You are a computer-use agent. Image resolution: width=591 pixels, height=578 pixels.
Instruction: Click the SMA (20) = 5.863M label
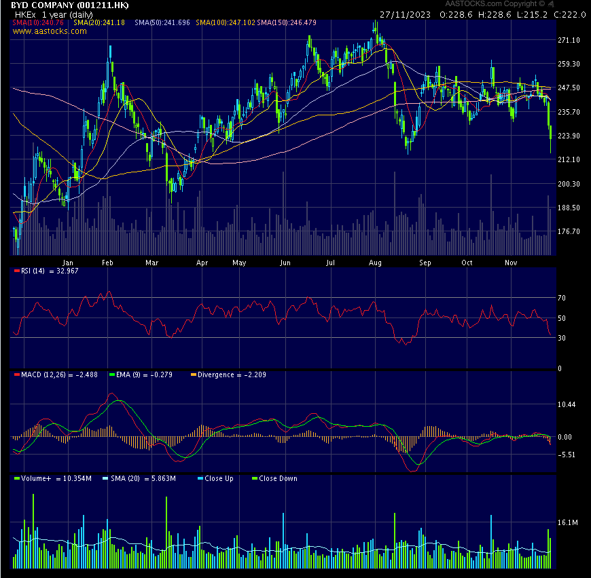tap(143, 479)
